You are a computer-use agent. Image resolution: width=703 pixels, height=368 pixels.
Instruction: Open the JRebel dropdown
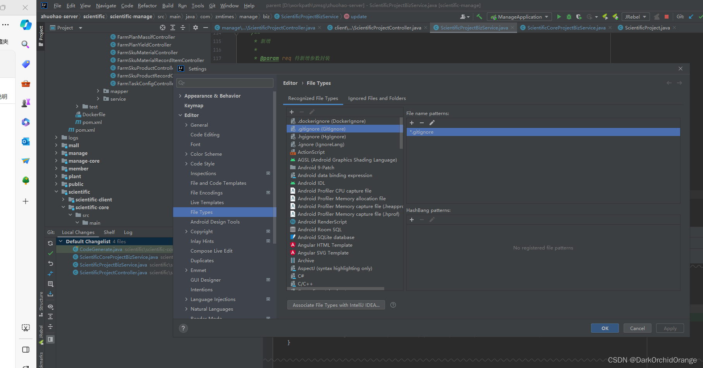636,17
